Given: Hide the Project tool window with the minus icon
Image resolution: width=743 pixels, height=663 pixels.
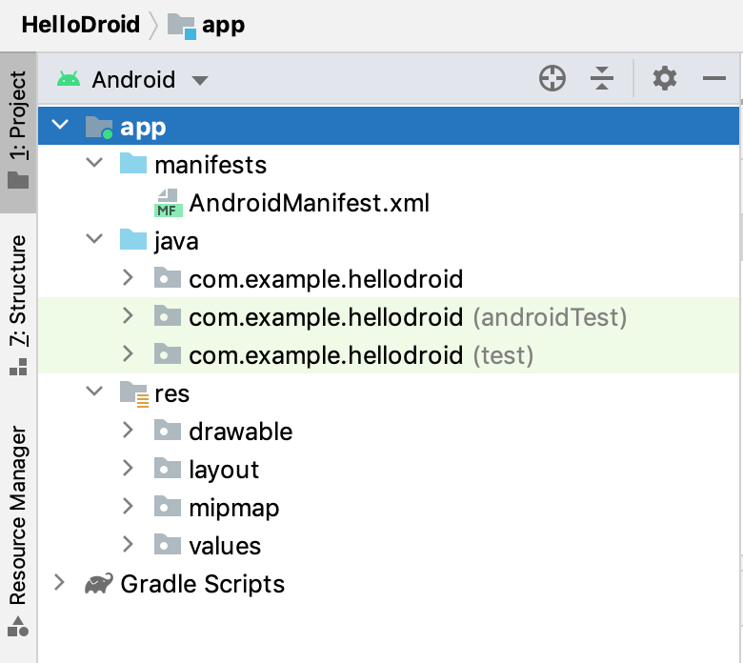Looking at the screenshot, I should [714, 78].
